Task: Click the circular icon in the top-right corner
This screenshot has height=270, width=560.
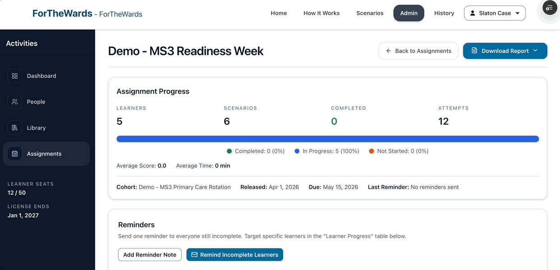Action: [549, 8]
